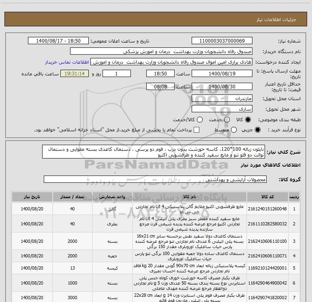The height and width of the screenshot is (302, 312).
Task: Tick the Islamic treasury payment checkbox
Action: point(197,130)
